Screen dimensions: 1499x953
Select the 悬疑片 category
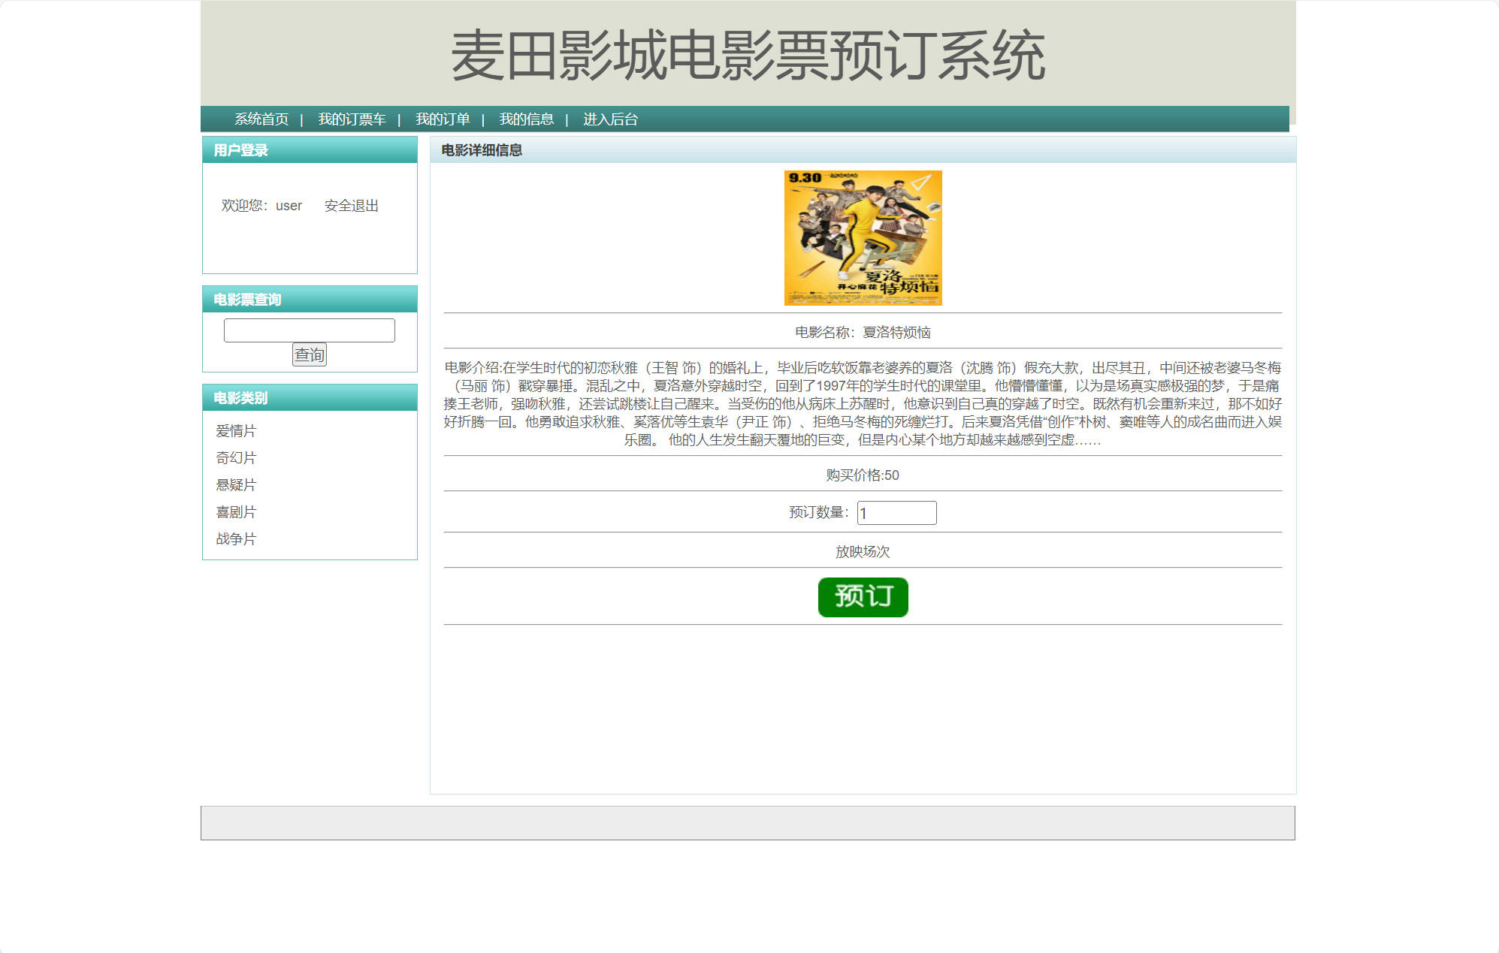(x=234, y=484)
